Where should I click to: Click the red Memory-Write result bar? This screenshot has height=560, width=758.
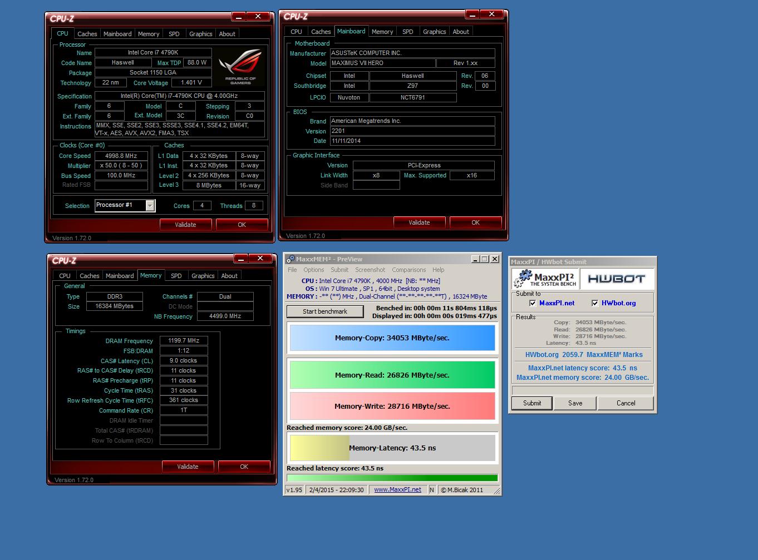pos(392,406)
